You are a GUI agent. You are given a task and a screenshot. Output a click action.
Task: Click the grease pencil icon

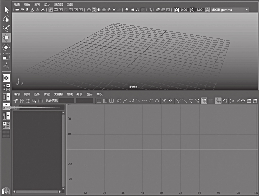(42, 10)
